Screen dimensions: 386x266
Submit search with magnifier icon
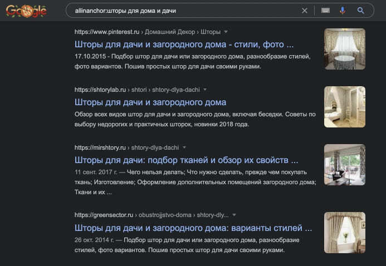[360, 11]
